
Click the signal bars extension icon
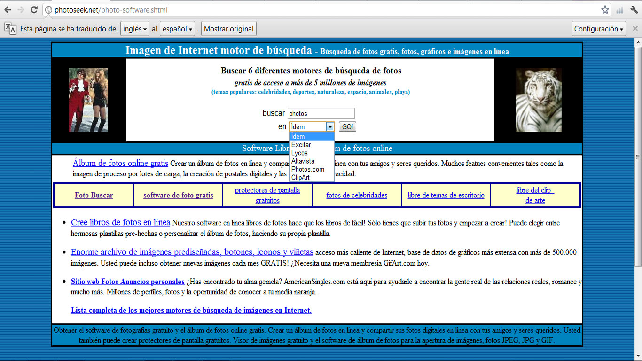[x=619, y=10]
